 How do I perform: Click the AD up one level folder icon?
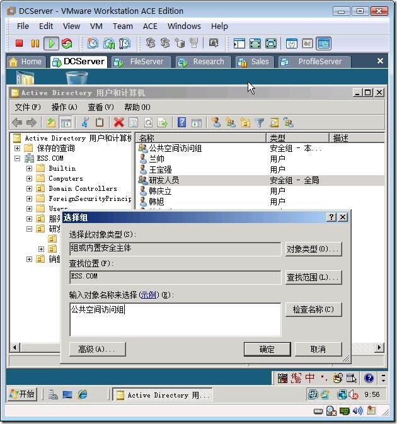(51, 122)
